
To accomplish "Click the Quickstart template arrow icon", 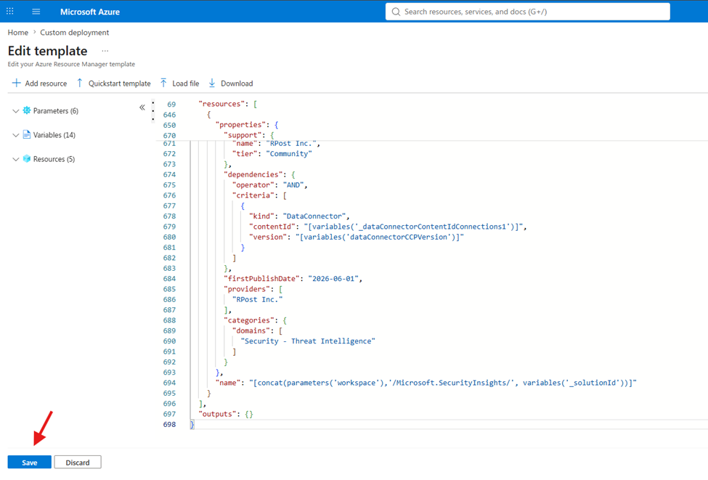I will pyautogui.click(x=79, y=83).
